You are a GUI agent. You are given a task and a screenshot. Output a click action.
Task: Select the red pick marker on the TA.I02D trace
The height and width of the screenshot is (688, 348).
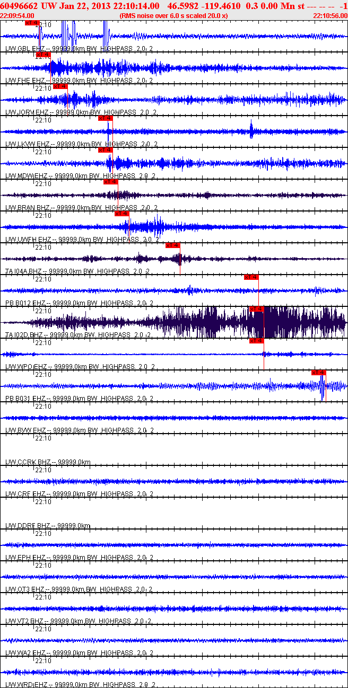coord(257,309)
